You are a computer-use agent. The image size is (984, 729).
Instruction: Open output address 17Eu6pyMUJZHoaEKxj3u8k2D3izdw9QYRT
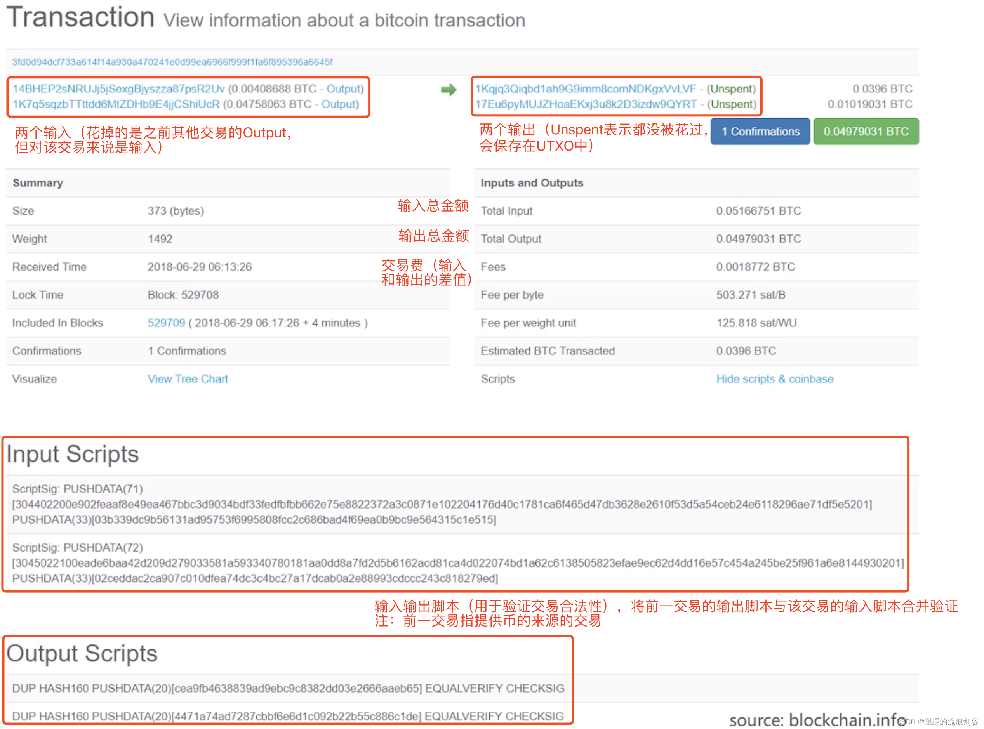coord(585,104)
